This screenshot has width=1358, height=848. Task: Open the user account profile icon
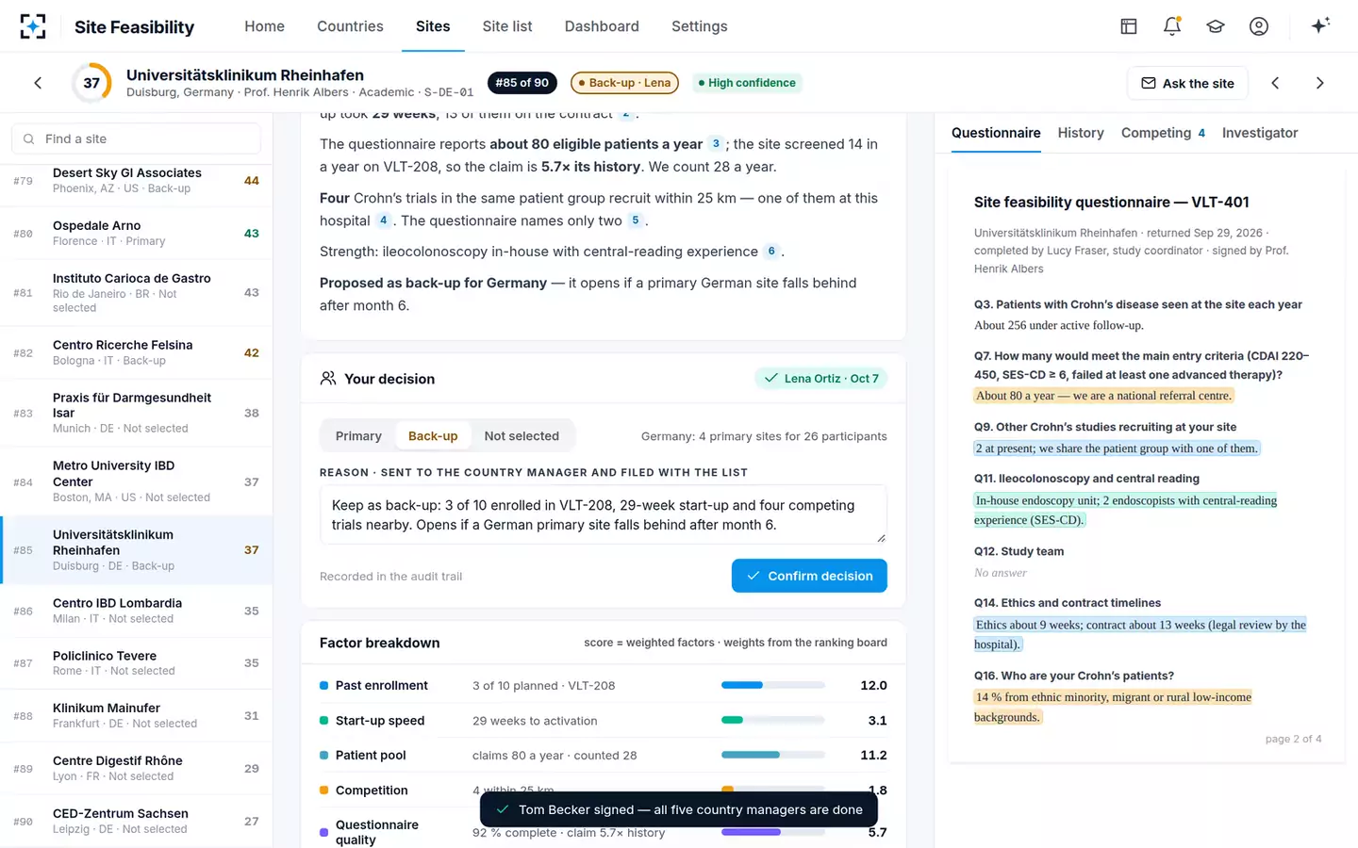click(1259, 26)
